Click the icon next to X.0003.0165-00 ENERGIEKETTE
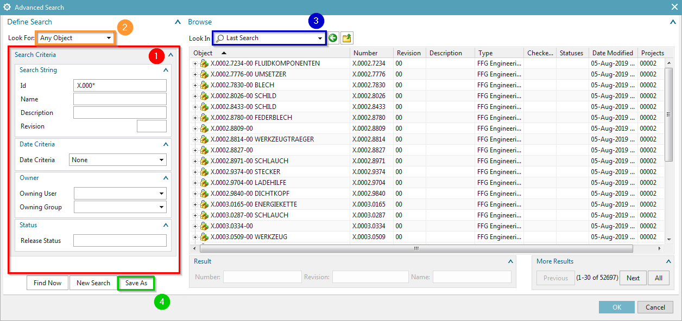This screenshot has width=682, height=321. point(204,204)
